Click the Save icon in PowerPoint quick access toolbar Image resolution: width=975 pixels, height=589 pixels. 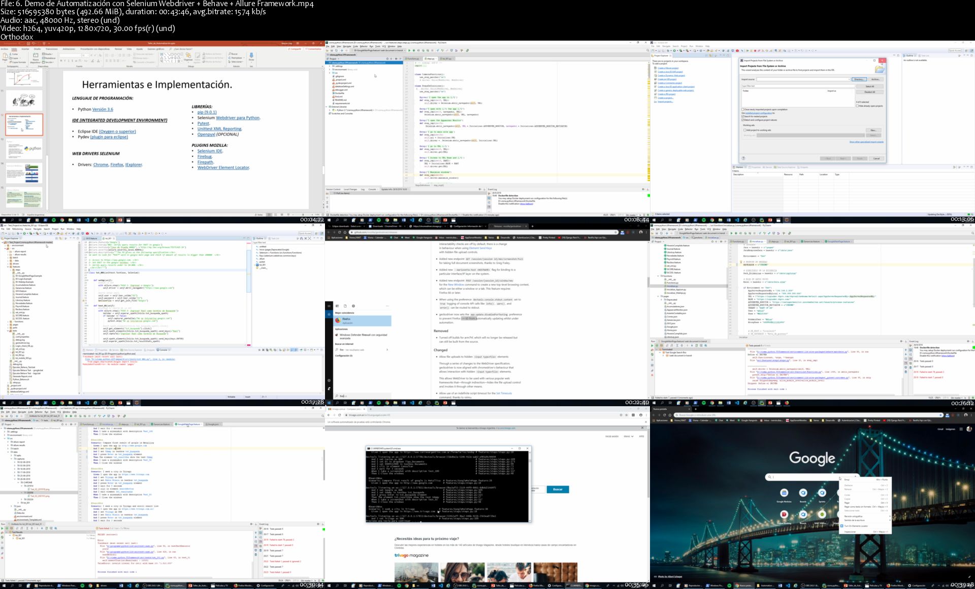28,44
